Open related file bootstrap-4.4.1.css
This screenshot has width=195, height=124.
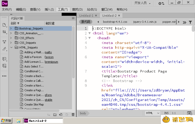(115, 22)
